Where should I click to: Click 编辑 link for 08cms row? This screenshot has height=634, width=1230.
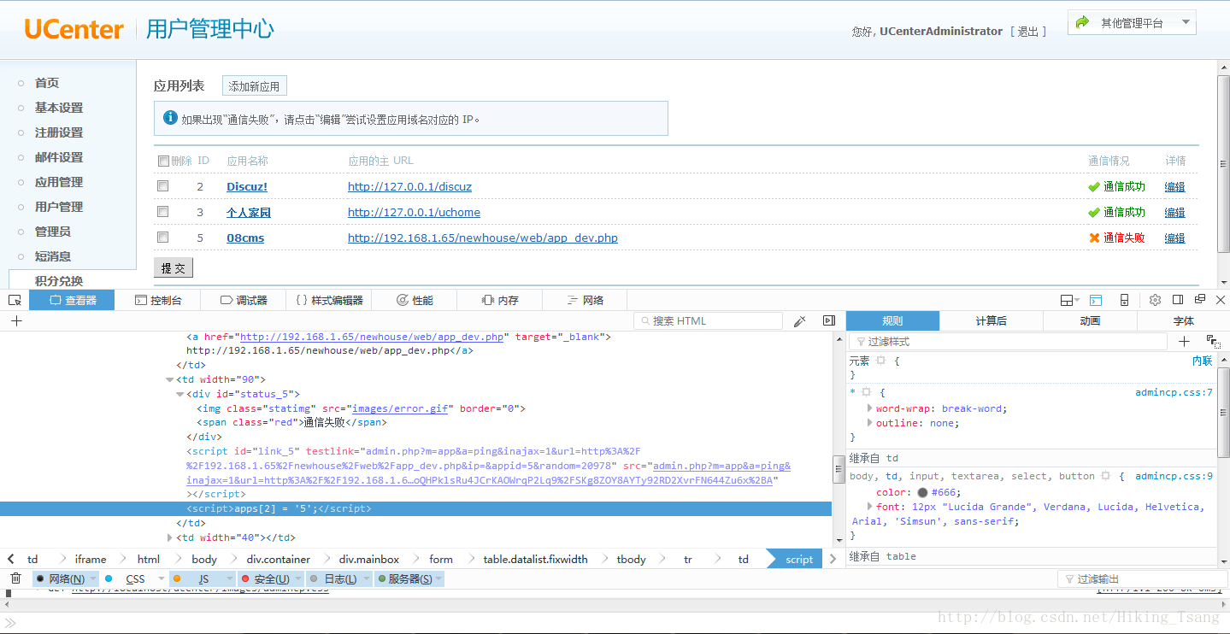tap(1174, 238)
